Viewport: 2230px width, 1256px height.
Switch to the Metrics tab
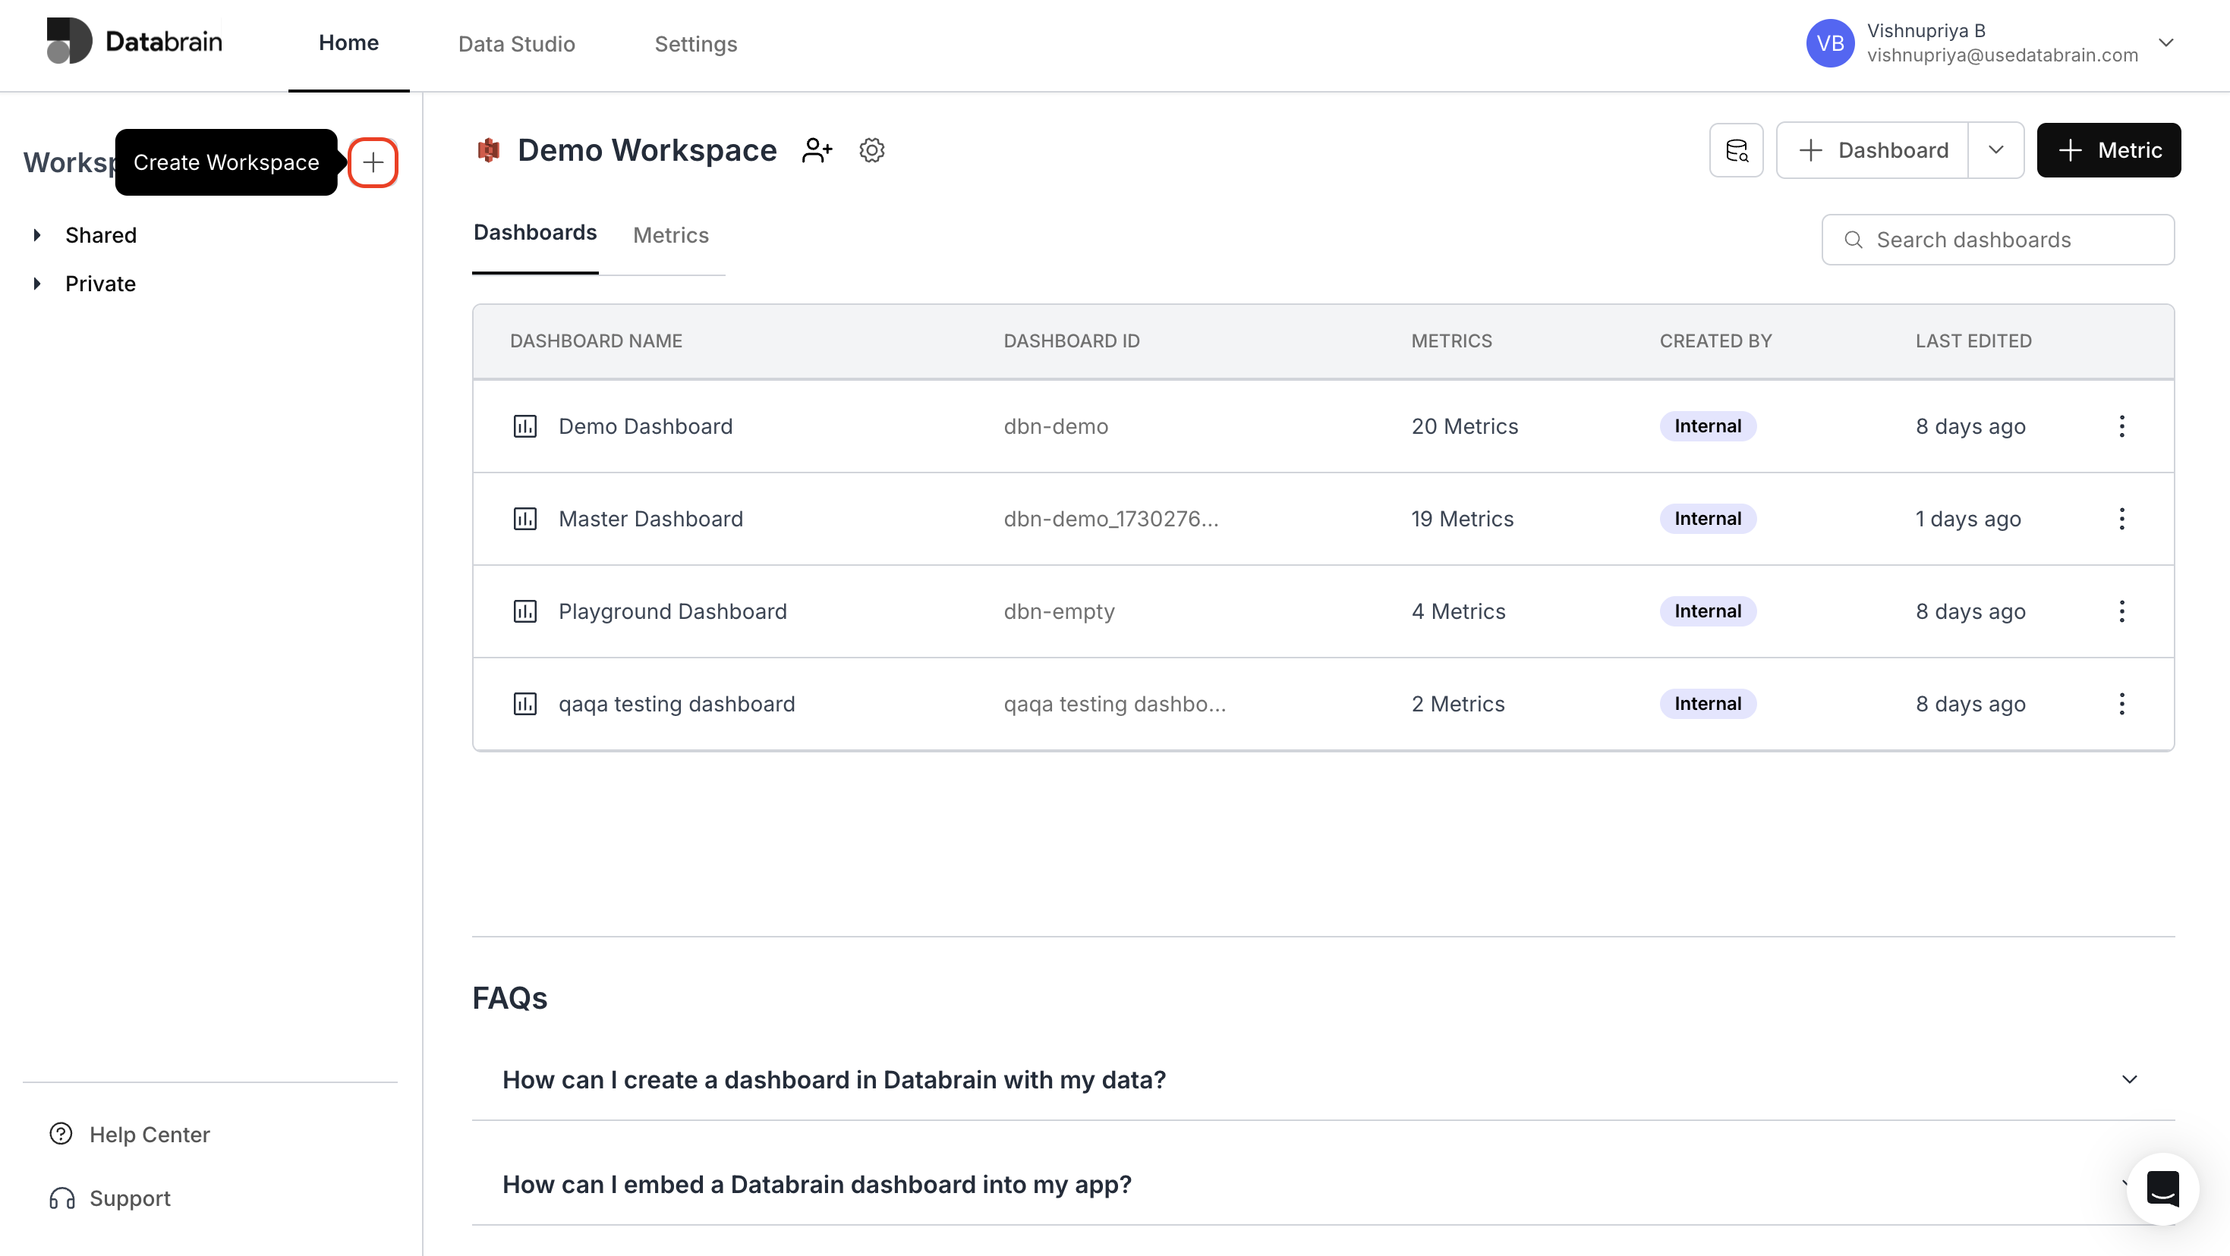tap(670, 235)
